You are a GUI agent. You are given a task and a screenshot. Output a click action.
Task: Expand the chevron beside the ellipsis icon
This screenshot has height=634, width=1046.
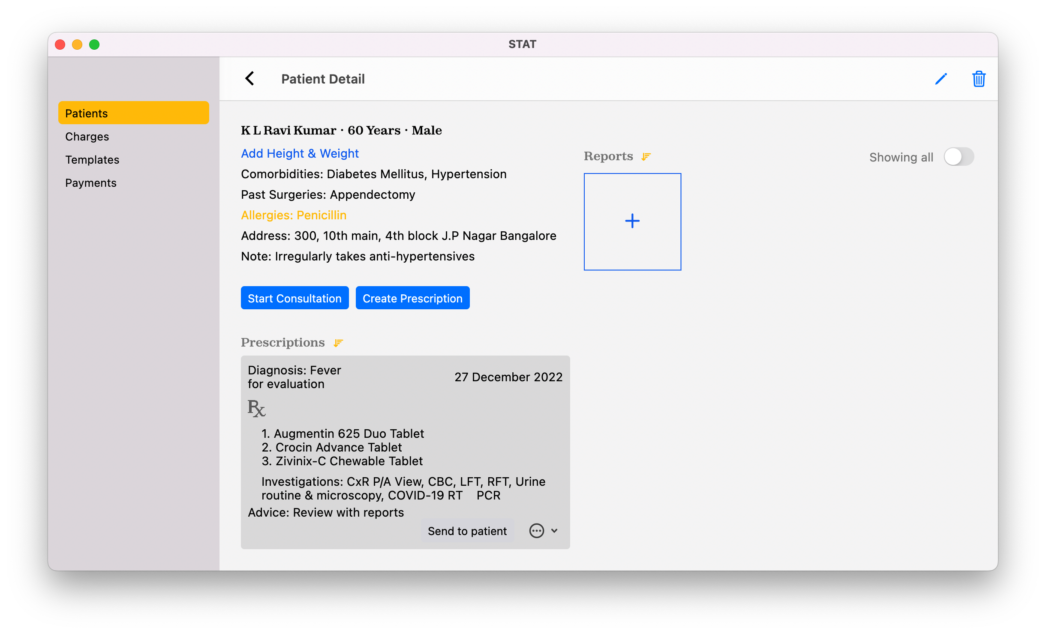[554, 531]
